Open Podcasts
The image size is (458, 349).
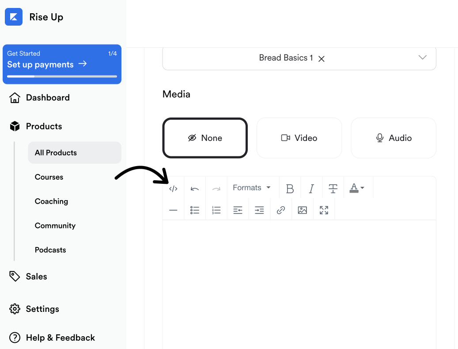(50, 250)
